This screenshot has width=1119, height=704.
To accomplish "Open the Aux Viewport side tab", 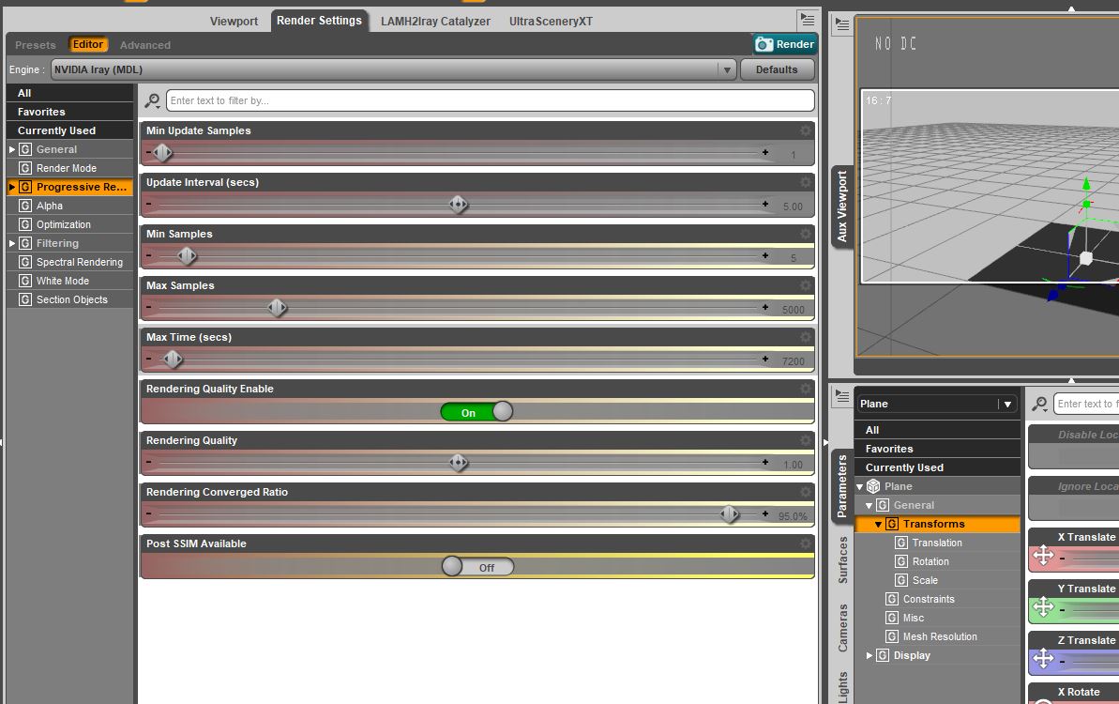I will [842, 207].
